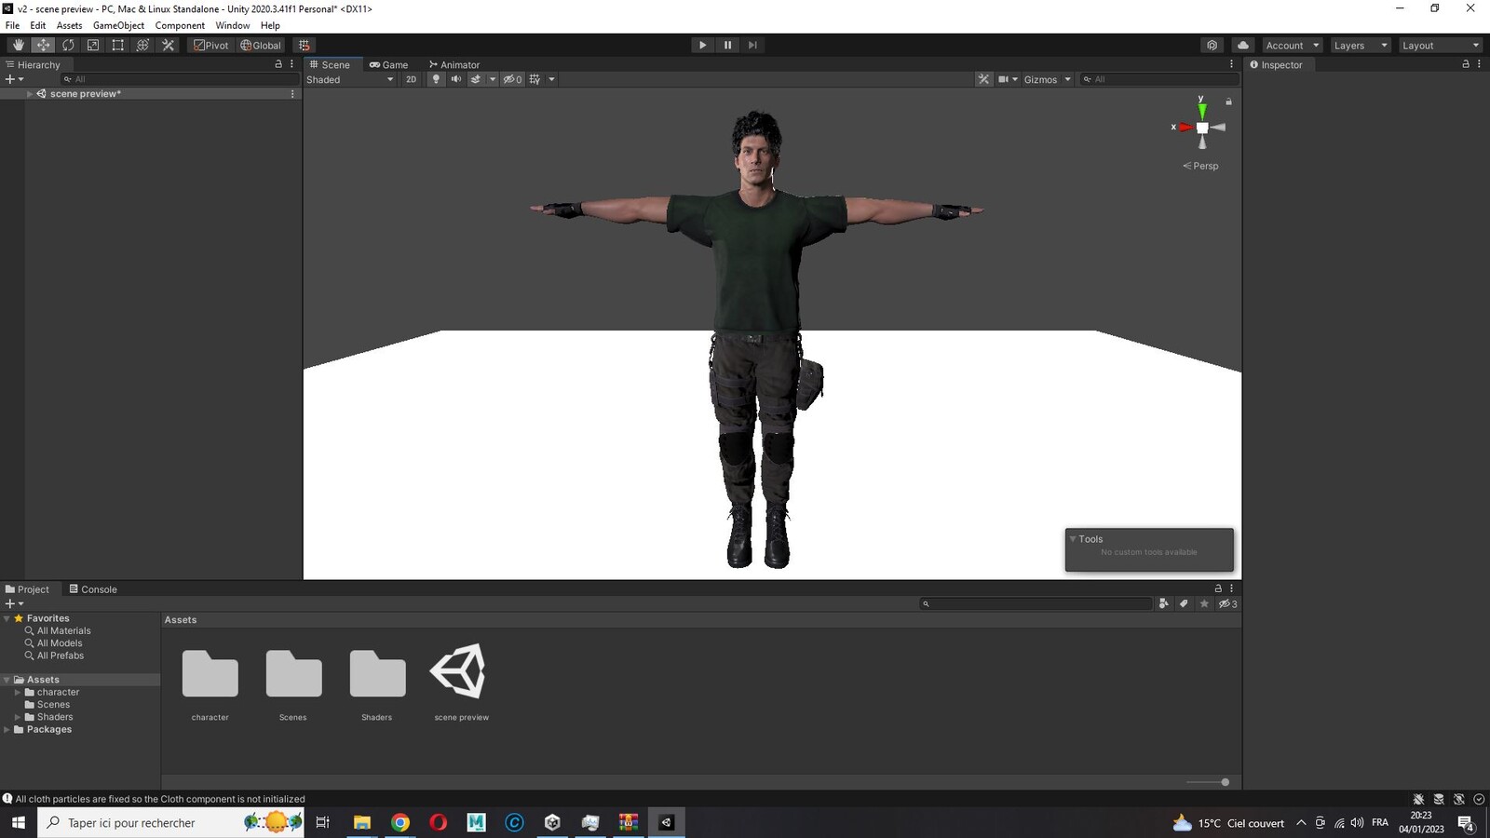Open the Layout dropdown

(x=1441, y=45)
